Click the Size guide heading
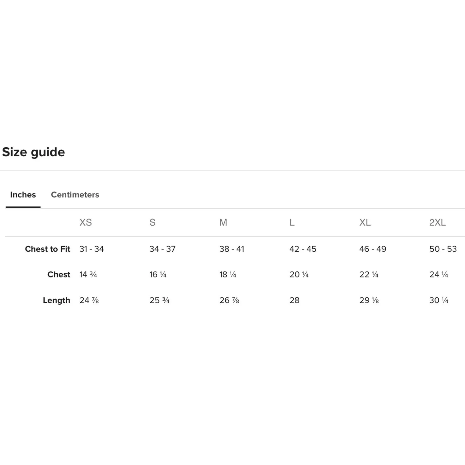This screenshot has width=465, height=465. [x=33, y=152]
